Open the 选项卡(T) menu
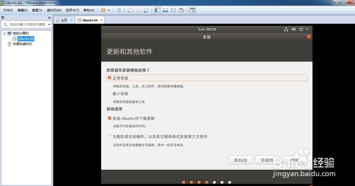Viewport: 355px width, 186px height. 72,10
